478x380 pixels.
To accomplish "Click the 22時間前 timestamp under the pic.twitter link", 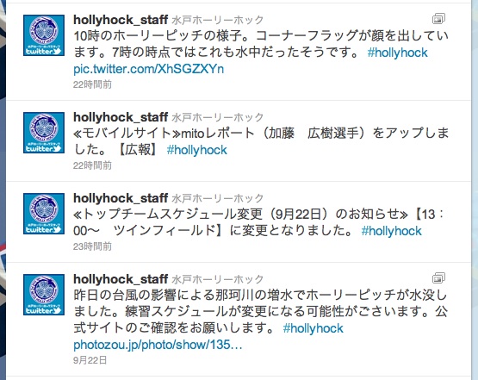I will coord(92,84).
